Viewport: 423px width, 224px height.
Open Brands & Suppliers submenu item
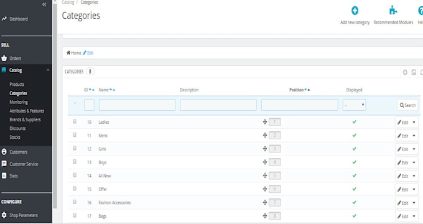tap(25, 119)
